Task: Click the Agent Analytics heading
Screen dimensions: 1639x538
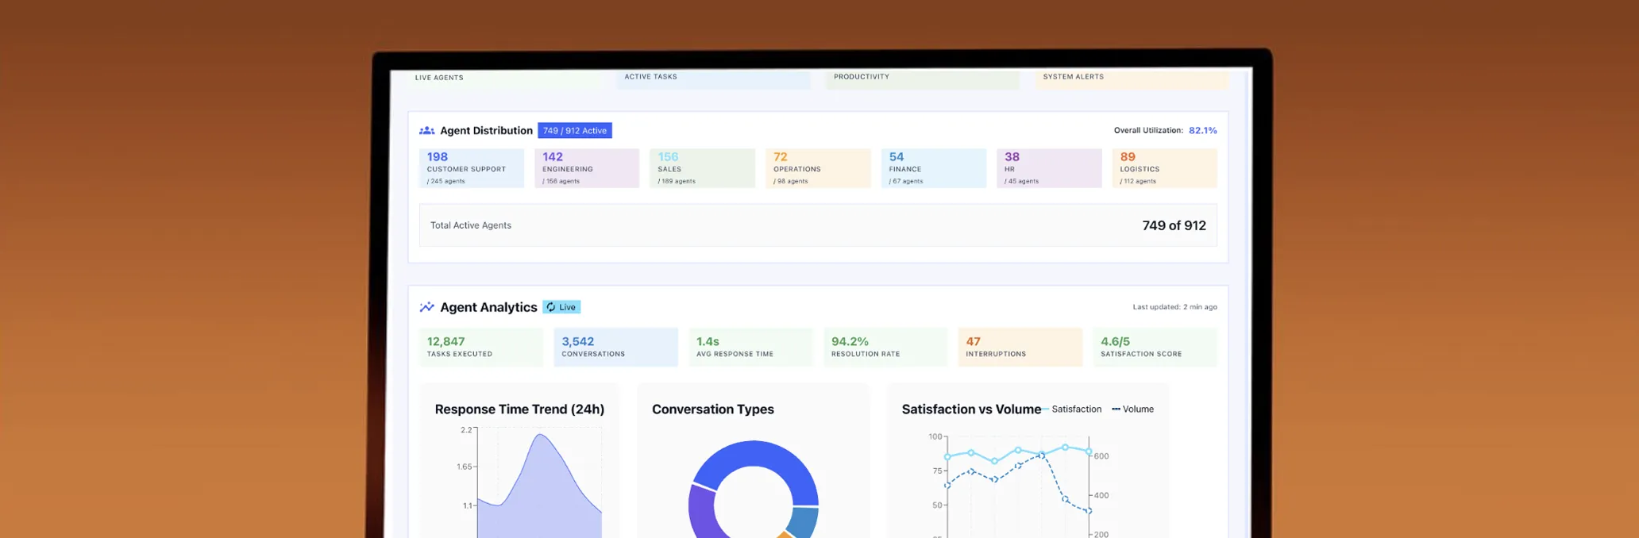Action: [488, 307]
